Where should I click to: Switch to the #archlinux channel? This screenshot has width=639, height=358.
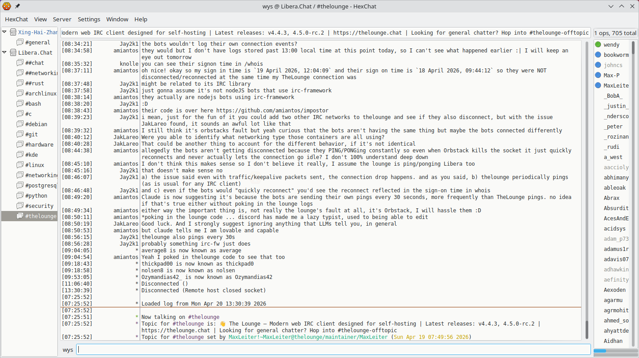[41, 94]
